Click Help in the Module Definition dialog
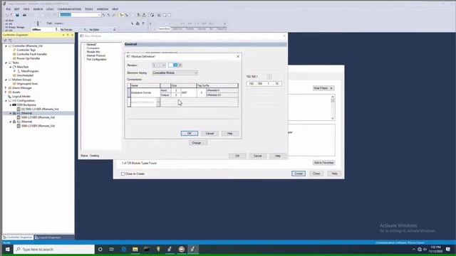Screen dimensions: 456x256 tap(229, 134)
